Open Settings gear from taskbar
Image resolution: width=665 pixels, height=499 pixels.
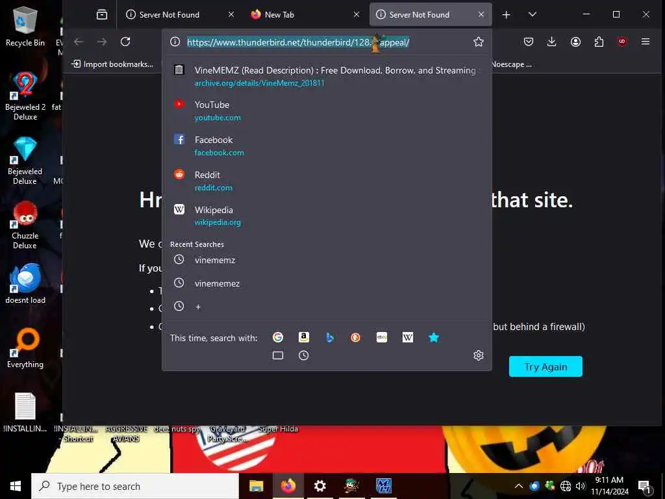click(x=320, y=486)
